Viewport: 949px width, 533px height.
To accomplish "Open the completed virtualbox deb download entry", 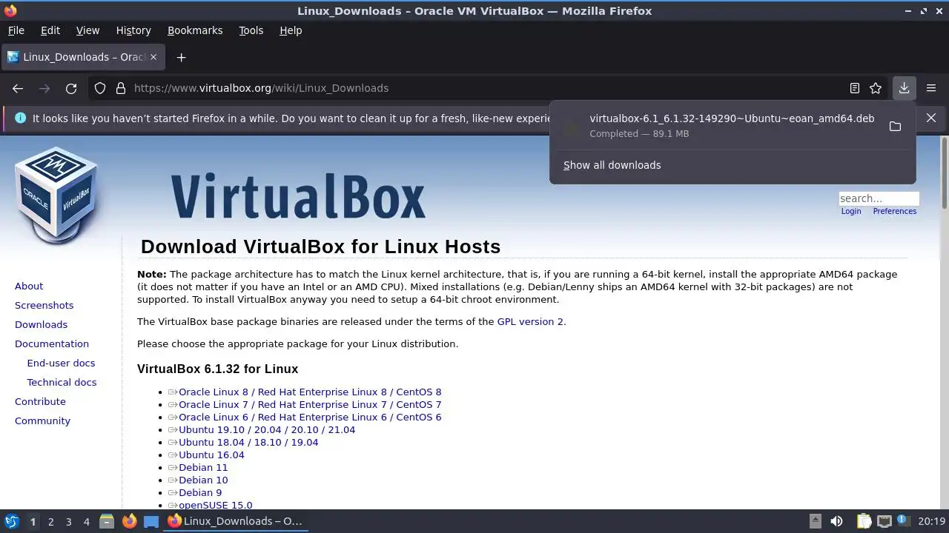I will [718, 126].
